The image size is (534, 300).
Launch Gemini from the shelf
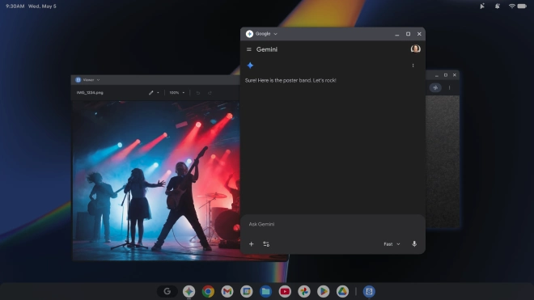(x=189, y=291)
